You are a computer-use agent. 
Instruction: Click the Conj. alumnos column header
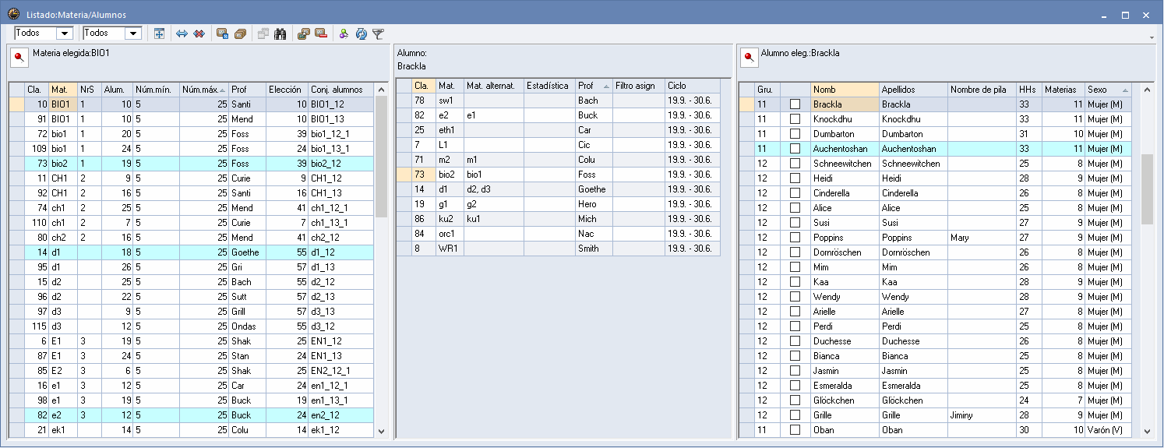340,90
